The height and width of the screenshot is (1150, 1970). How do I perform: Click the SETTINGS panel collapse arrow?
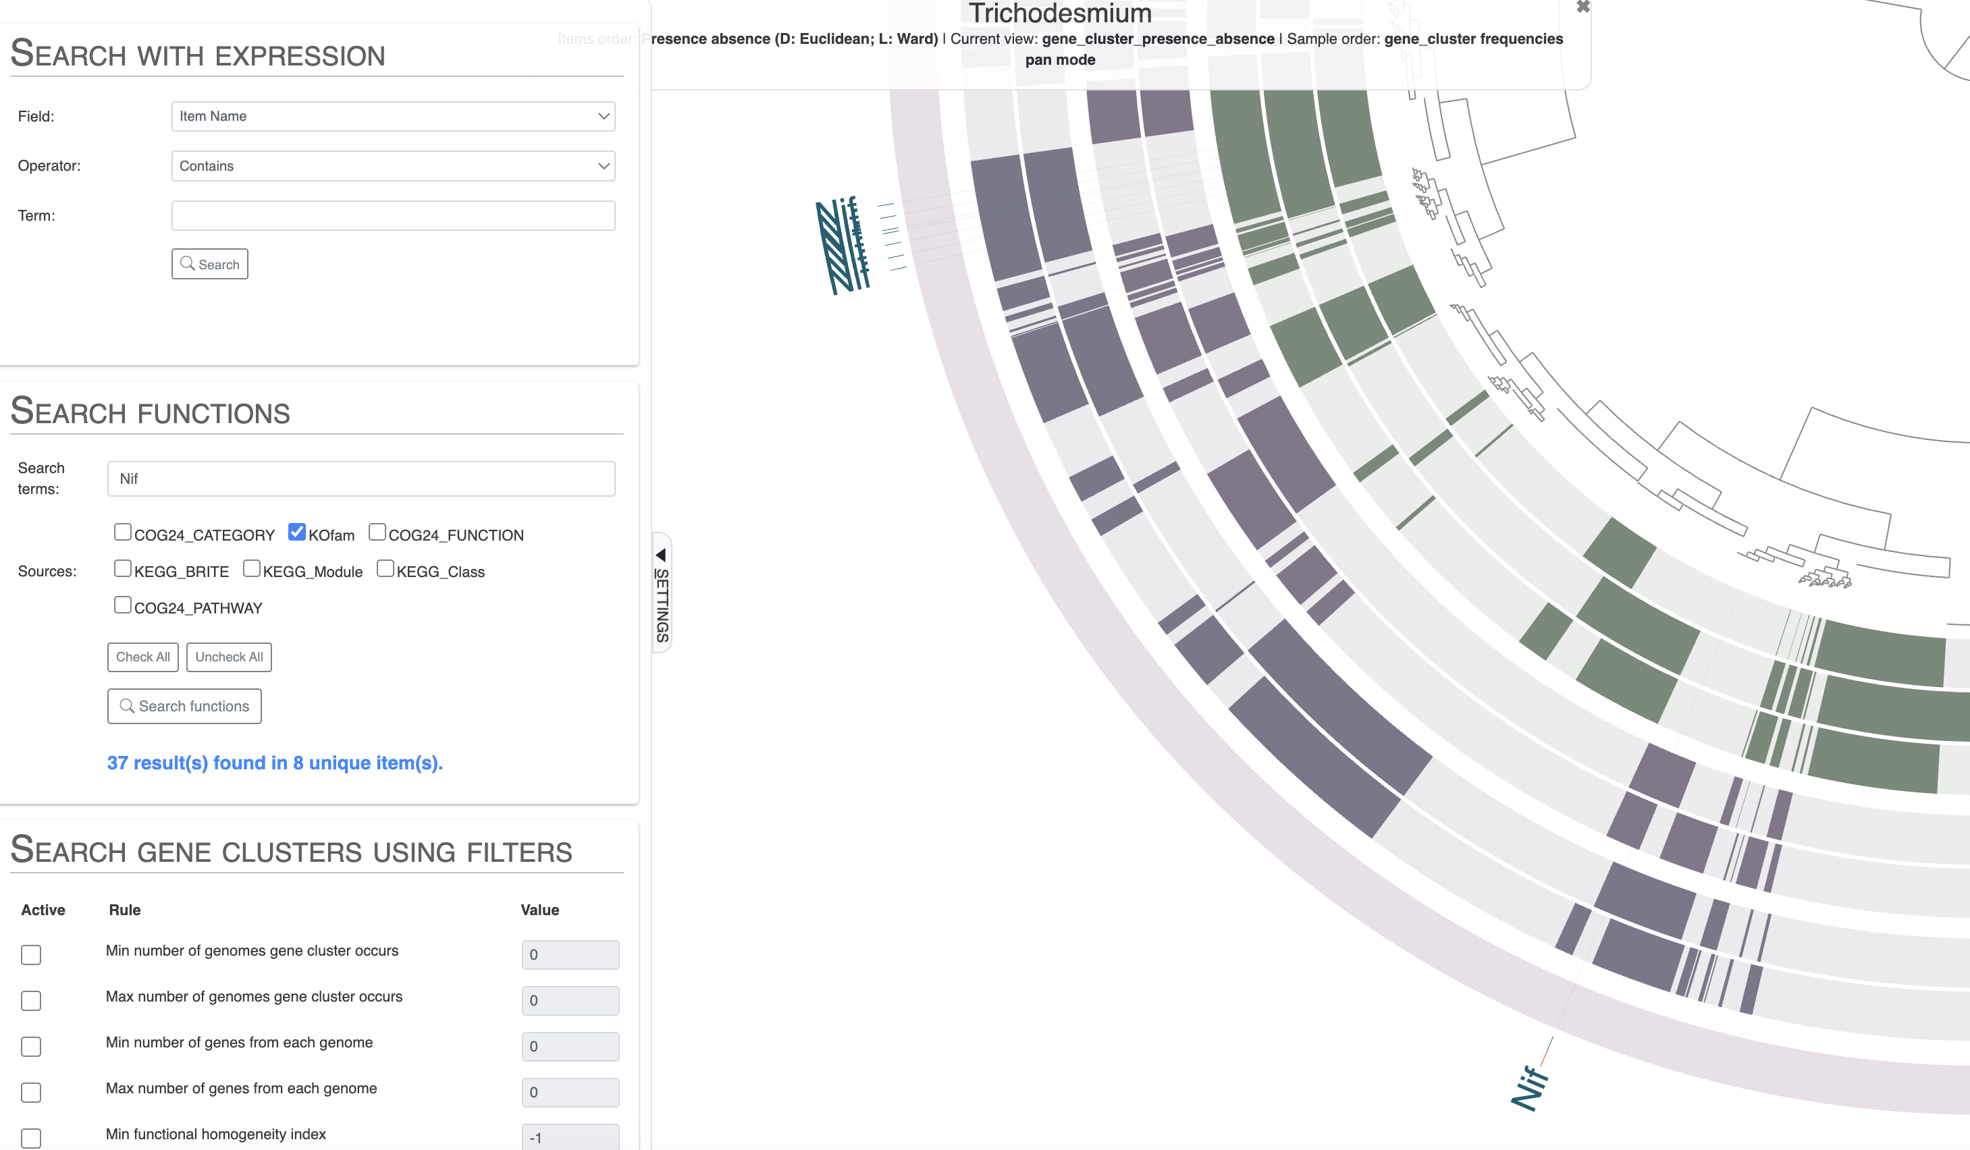coord(662,555)
